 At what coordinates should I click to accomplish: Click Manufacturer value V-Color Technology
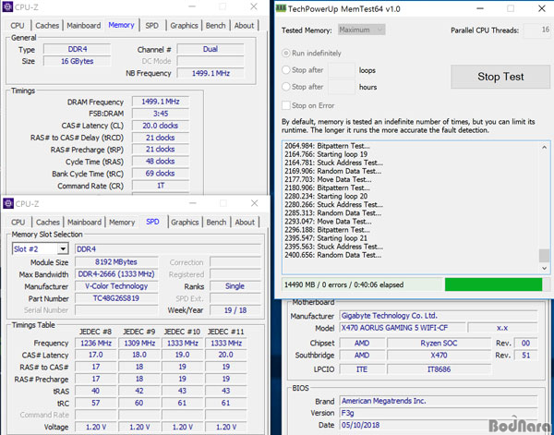[116, 286]
